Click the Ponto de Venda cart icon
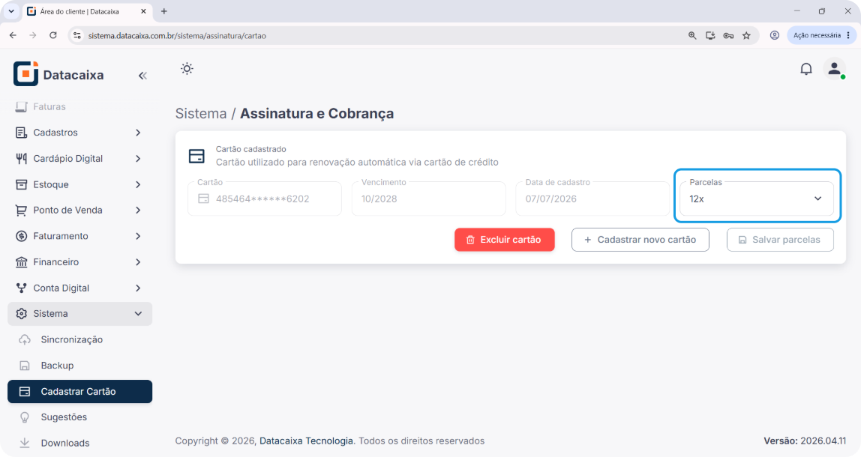 [21, 210]
